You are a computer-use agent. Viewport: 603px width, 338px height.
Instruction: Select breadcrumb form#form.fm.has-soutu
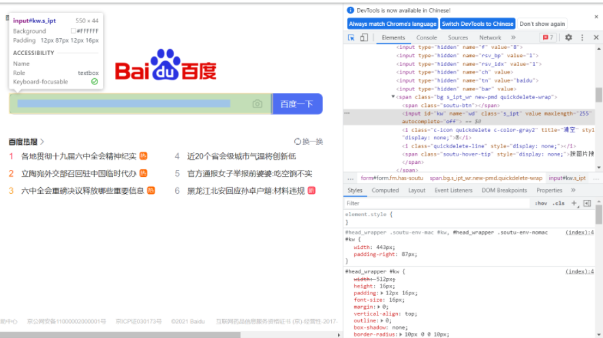[x=392, y=178]
